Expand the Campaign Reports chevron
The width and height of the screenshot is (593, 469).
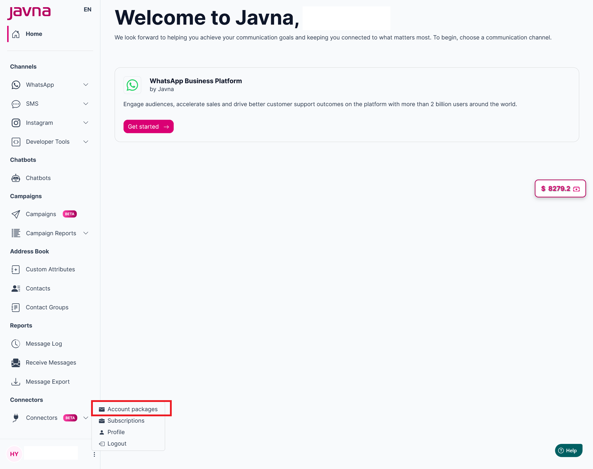[x=86, y=233]
